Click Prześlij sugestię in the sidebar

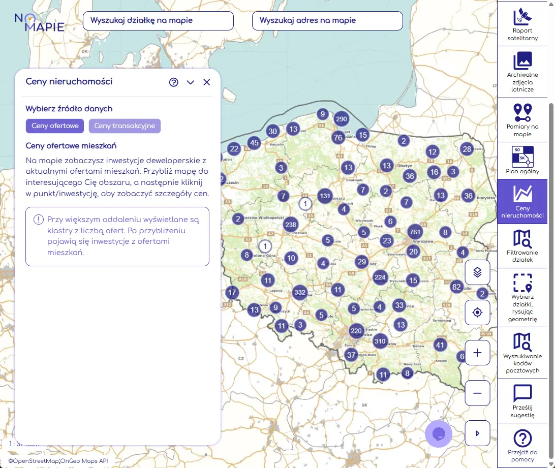click(522, 401)
